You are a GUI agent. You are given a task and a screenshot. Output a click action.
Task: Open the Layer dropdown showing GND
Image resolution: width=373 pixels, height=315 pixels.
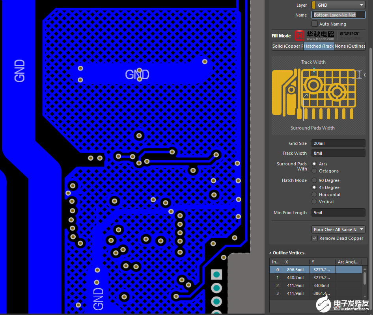(338, 5)
